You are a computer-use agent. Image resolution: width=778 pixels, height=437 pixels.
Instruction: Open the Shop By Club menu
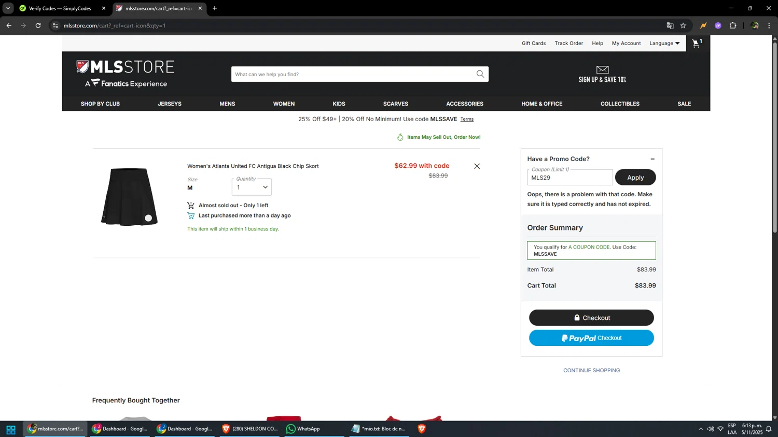(x=100, y=104)
